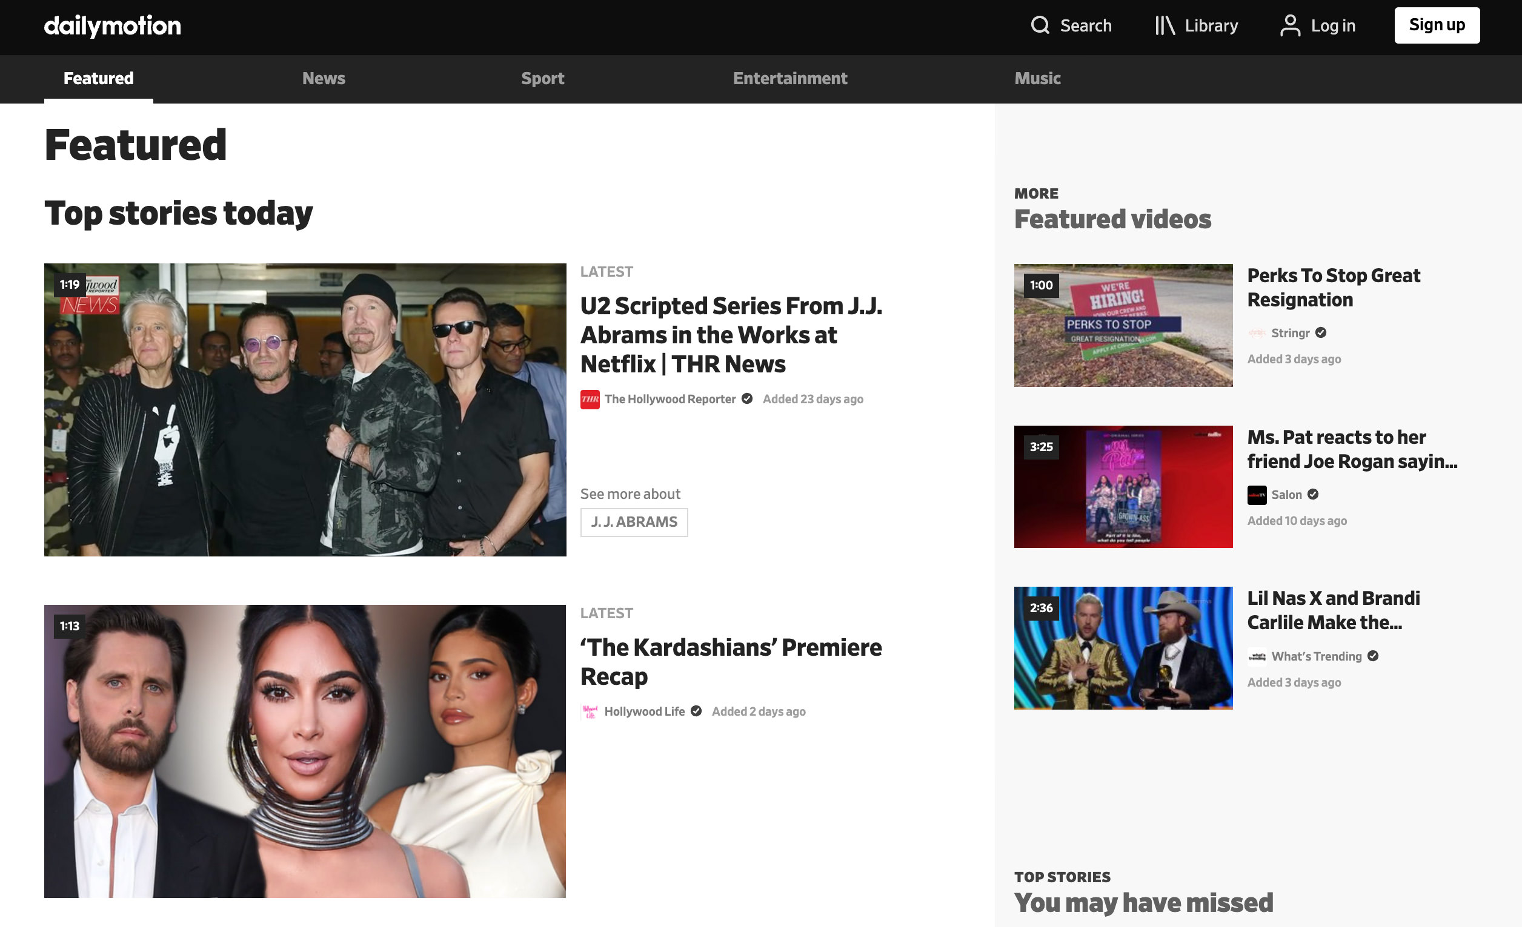The height and width of the screenshot is (927, 1522).
Task: Click the Sign up button
Action: click(x=1436, y=25)
